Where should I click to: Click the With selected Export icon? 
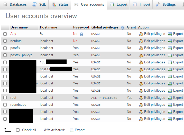71,130
